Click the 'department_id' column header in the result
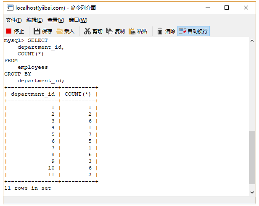 [33, 94]
